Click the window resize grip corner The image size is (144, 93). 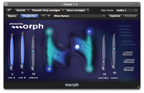click(138, 87)
